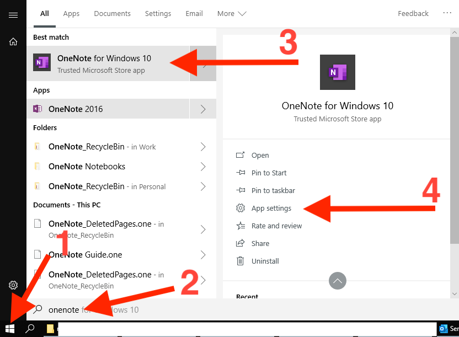This screenshot has width=459, height=337.
Task: Click the Home icon in sidebar
Action: [13, 42]
